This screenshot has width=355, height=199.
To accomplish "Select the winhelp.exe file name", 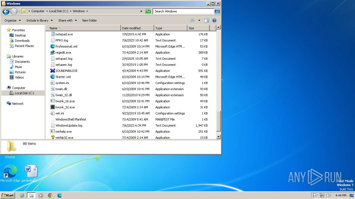I will click(x=64, y=132).
